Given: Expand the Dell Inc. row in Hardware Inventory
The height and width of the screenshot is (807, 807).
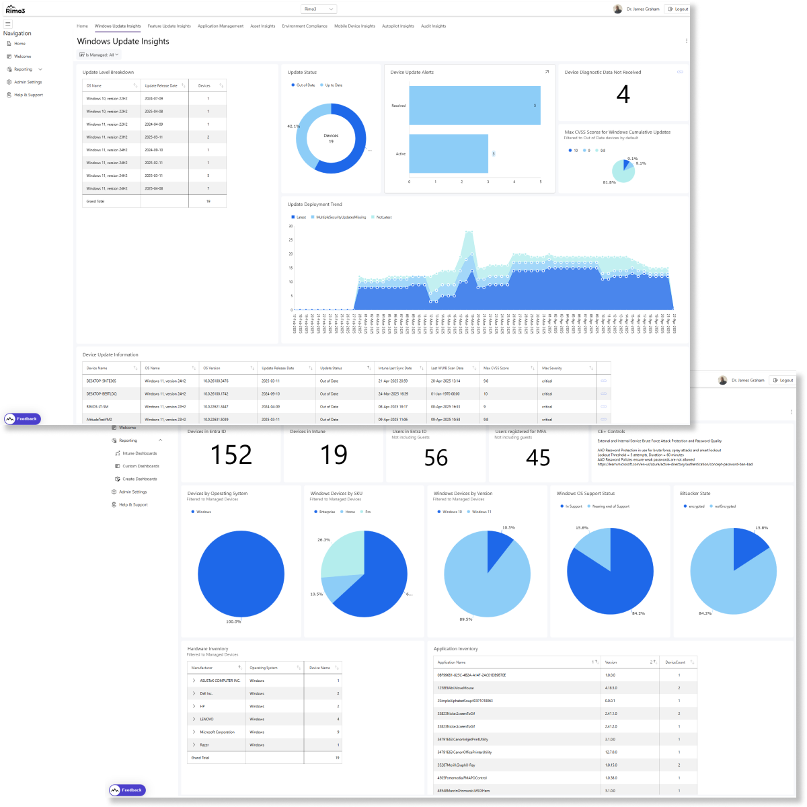Looking at the screenshot, I should click(x=194, y=693).
